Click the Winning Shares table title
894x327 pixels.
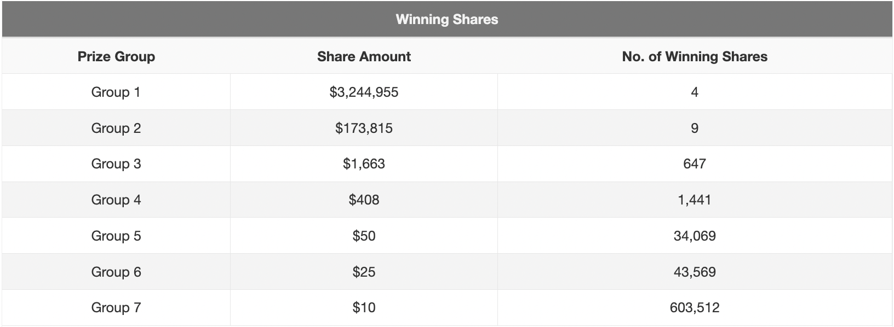click(447, 20)
